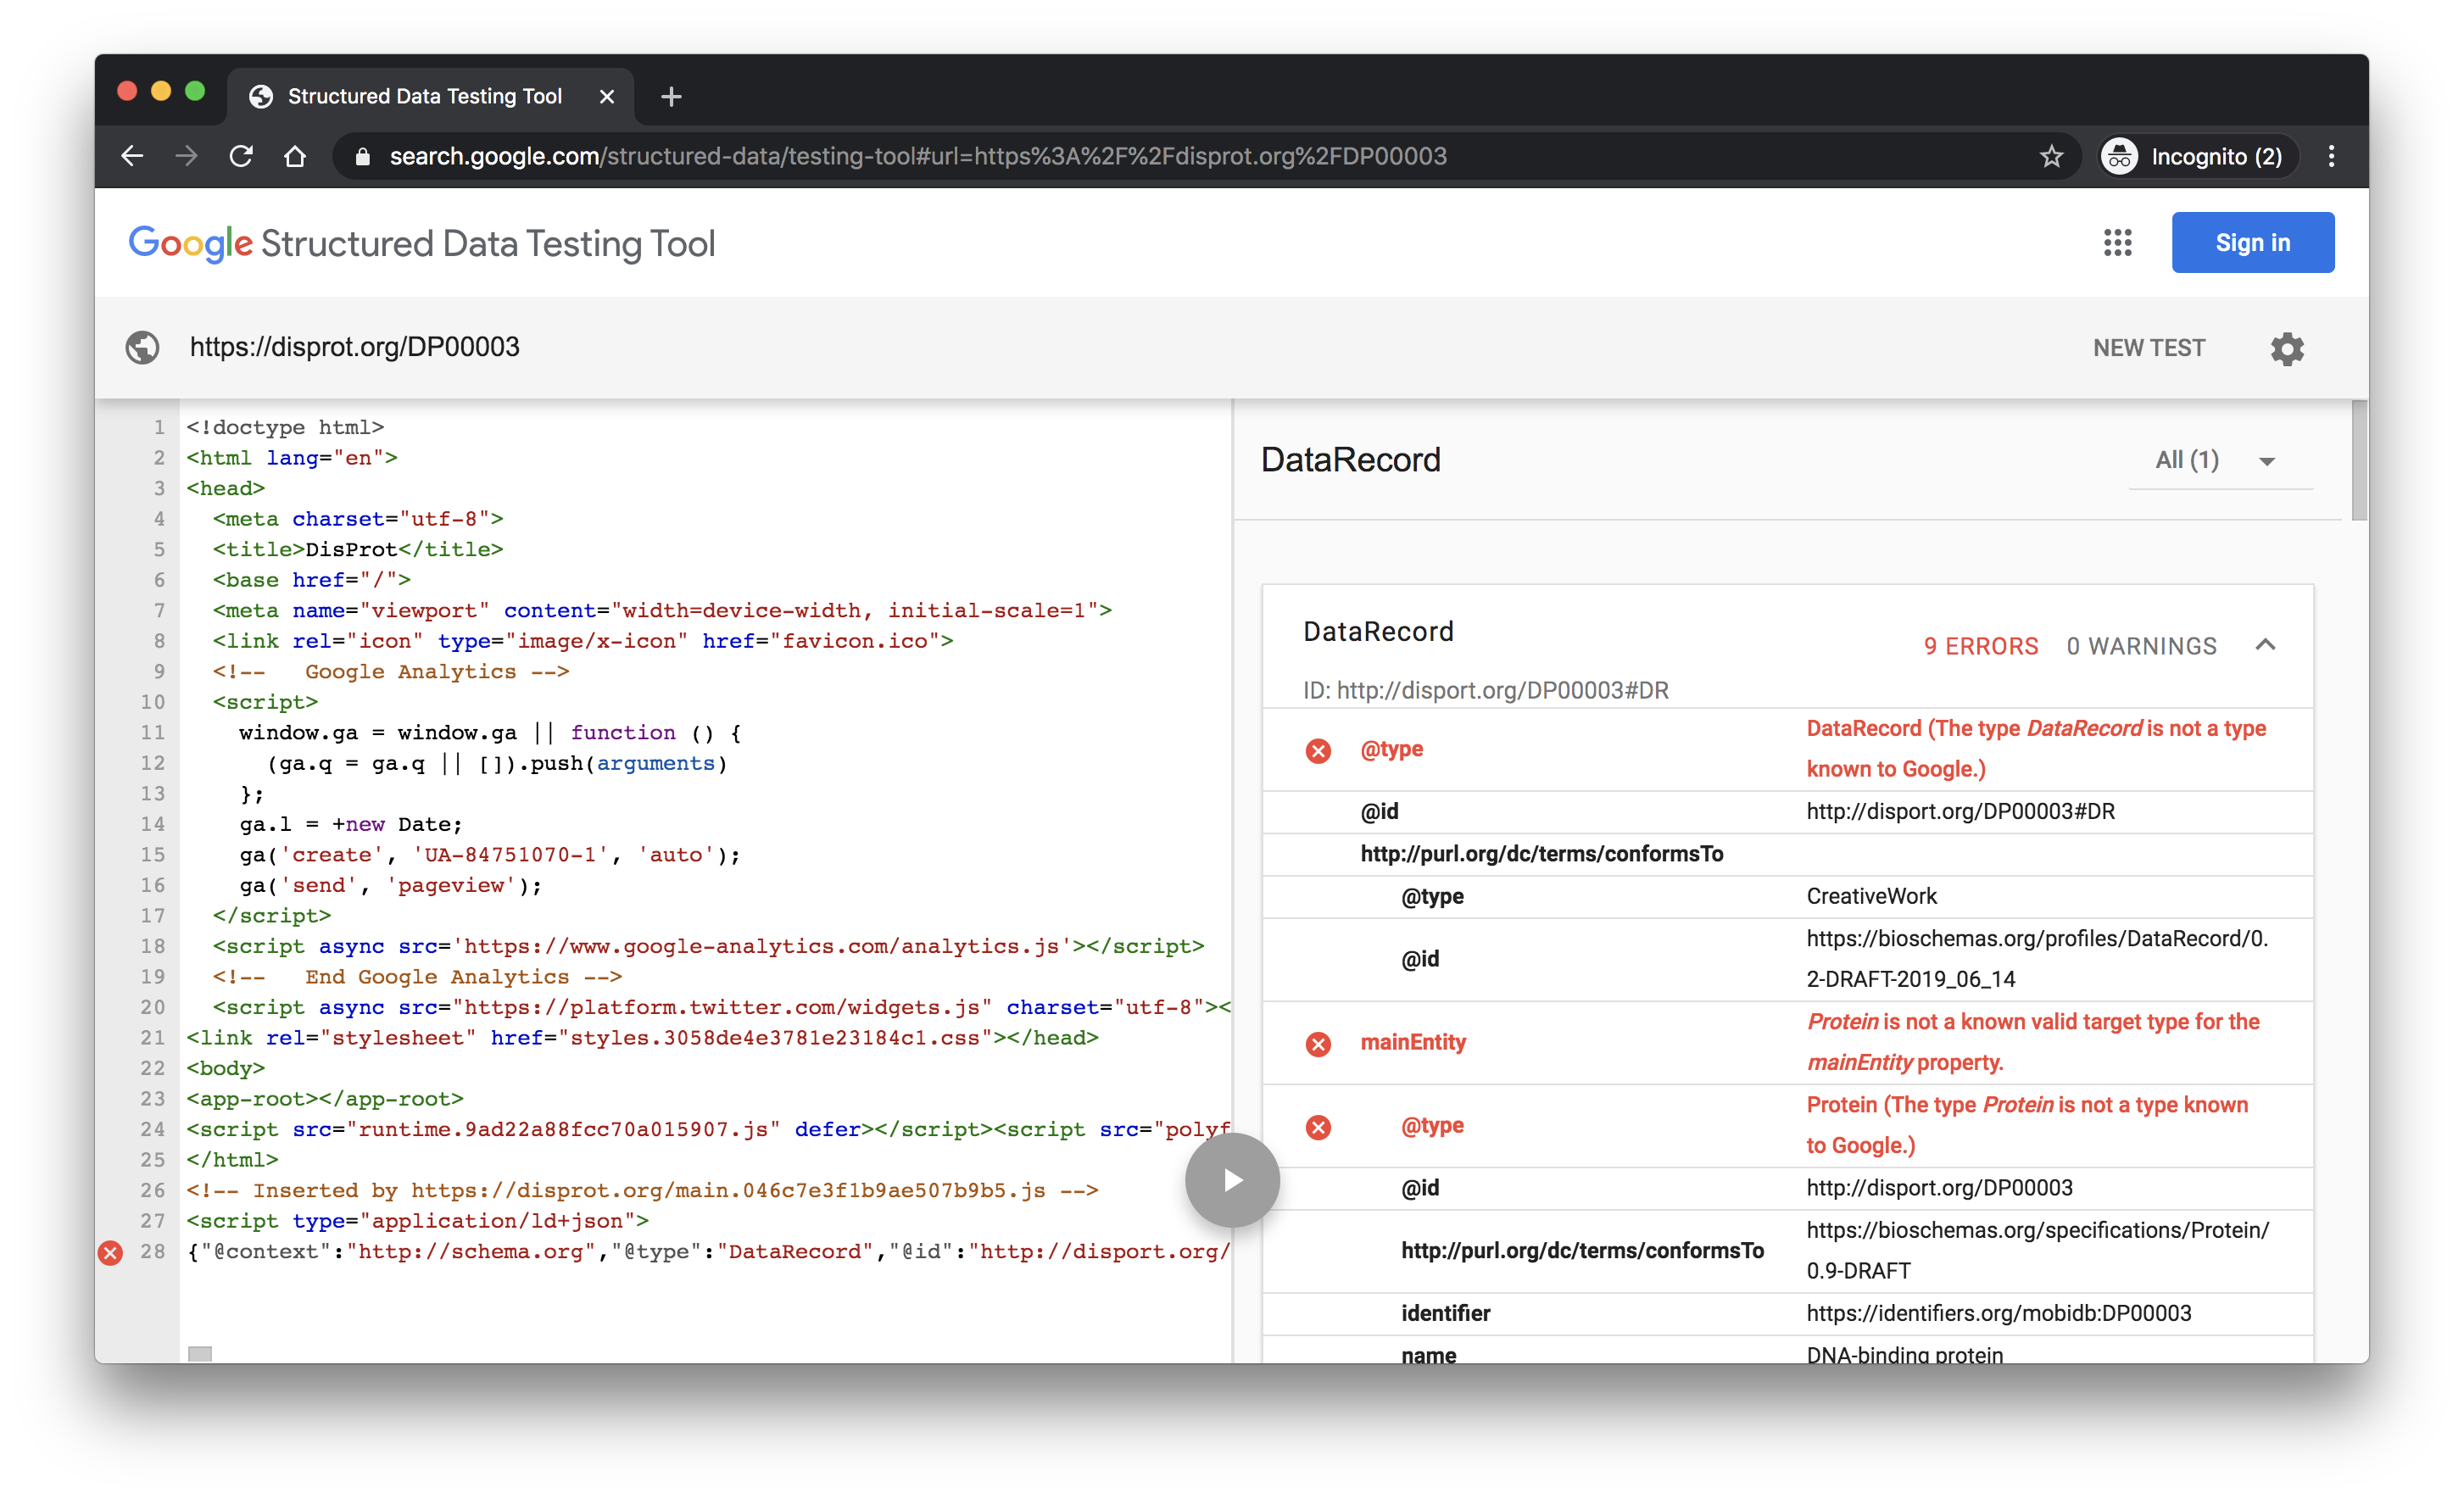Open a new browser tab with plus

coord(671,96)
